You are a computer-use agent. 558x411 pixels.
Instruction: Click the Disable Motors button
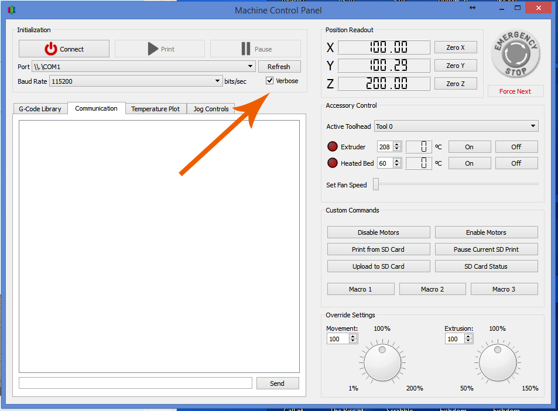coord(378,232)
